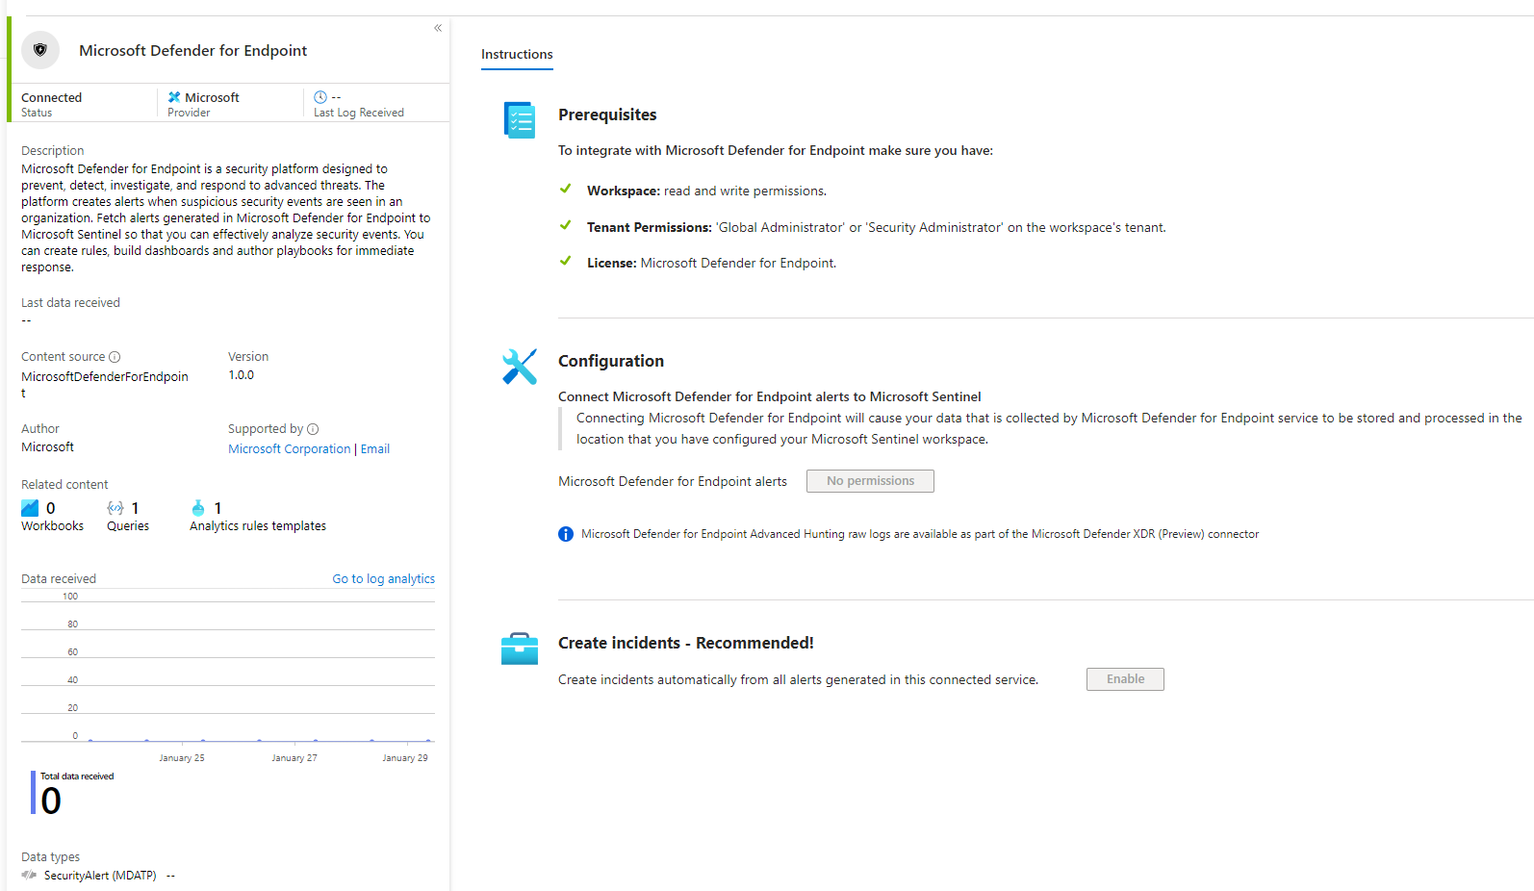Click the Configuration tools icon
Viewport: 1534px width, 891px height.
coord(520,367)
